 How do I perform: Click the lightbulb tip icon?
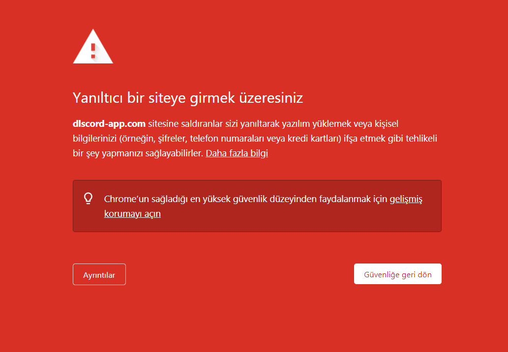pos(88,198)
